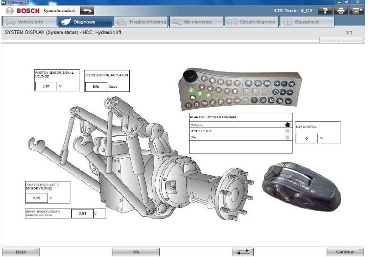Select the SYSTEM DIRECT radio button
This screenshot has width=368, height=257.
(x=288, y=131)
